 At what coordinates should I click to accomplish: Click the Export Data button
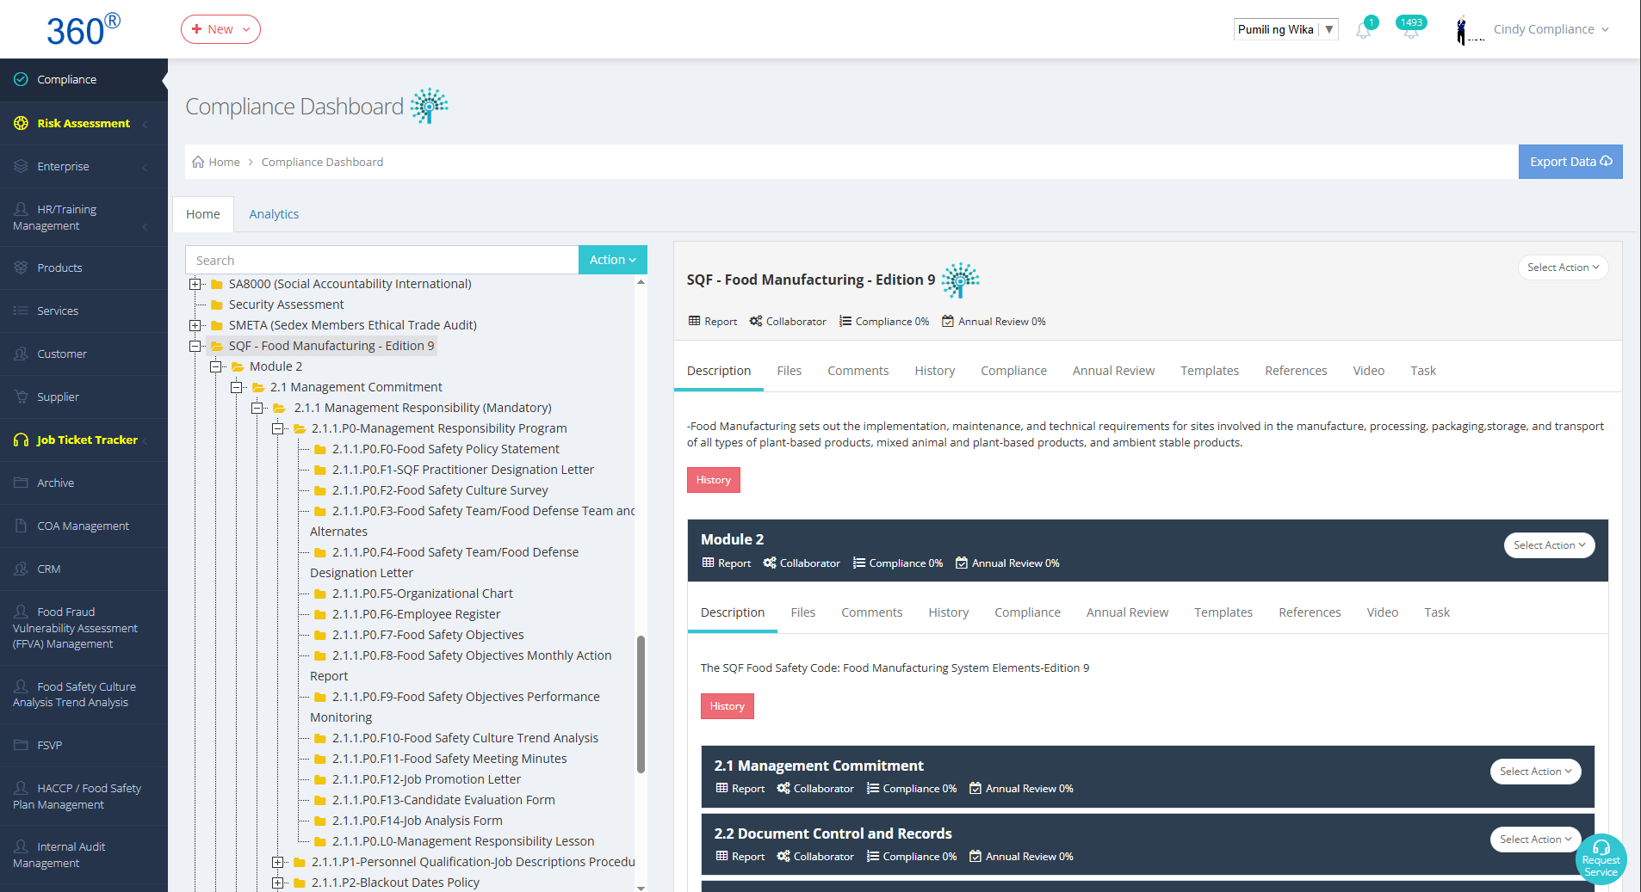tap(1570, 162)
